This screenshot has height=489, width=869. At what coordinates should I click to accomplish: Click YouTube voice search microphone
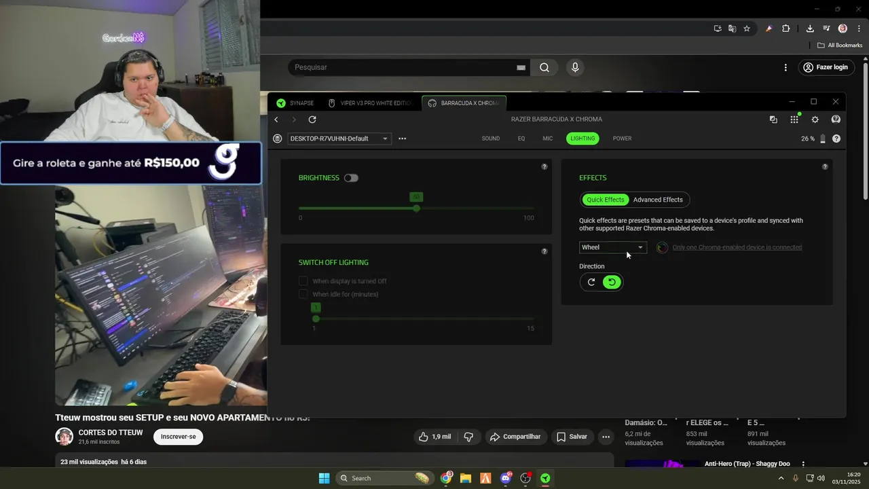[575, 67]
